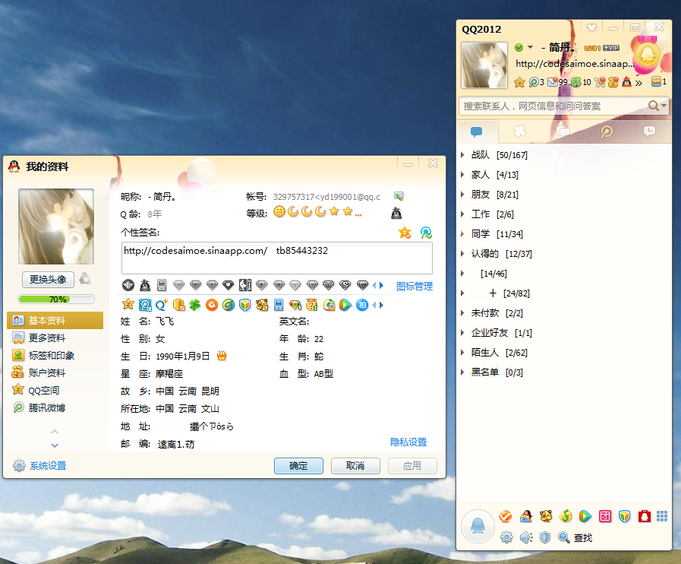Edit the 个性签名 signature text box
Screen dimensions: 681x564
coord(276,258)
